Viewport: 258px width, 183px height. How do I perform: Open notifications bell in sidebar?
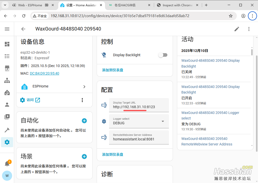point(7,164)
